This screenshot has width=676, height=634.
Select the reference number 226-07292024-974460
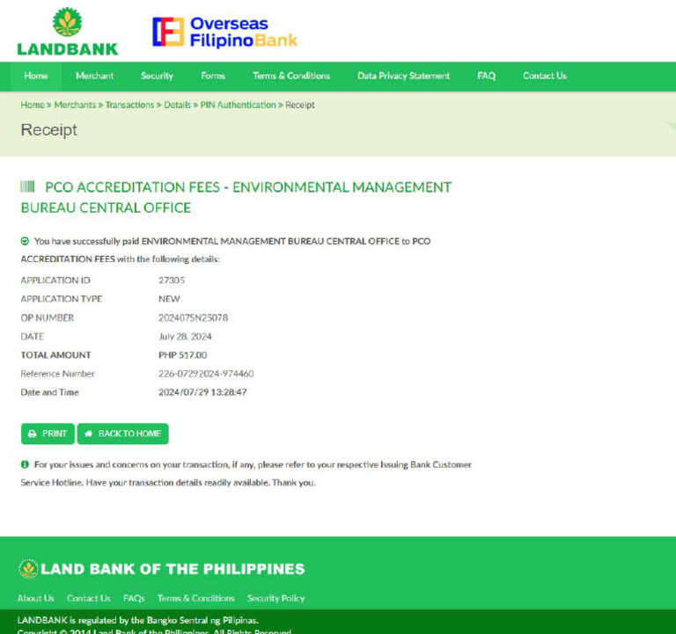(x=206, y=374)
